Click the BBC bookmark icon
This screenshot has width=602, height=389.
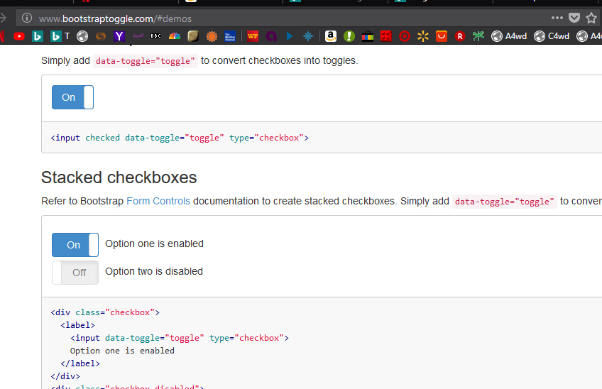pyautogui.click(x=155, y=36)
